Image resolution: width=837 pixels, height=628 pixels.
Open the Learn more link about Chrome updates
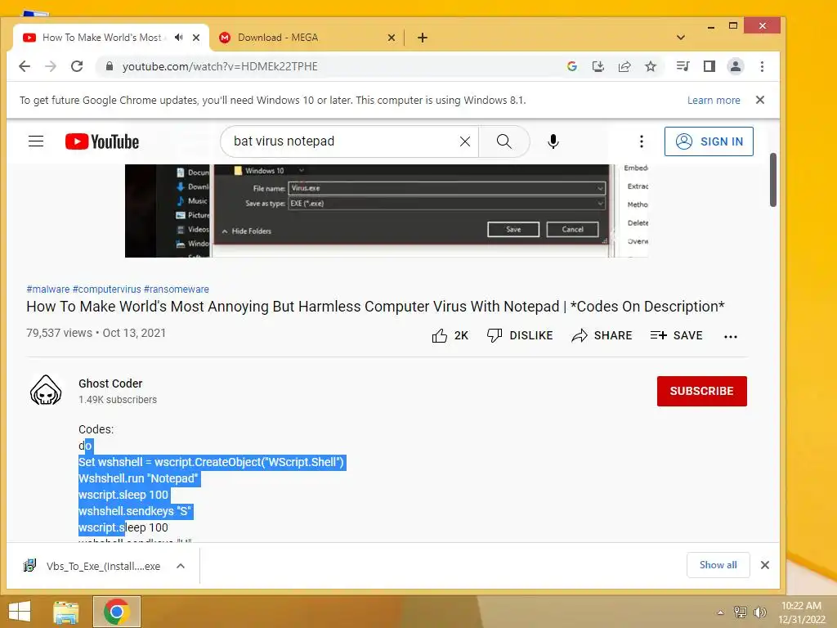pos(713,101)
